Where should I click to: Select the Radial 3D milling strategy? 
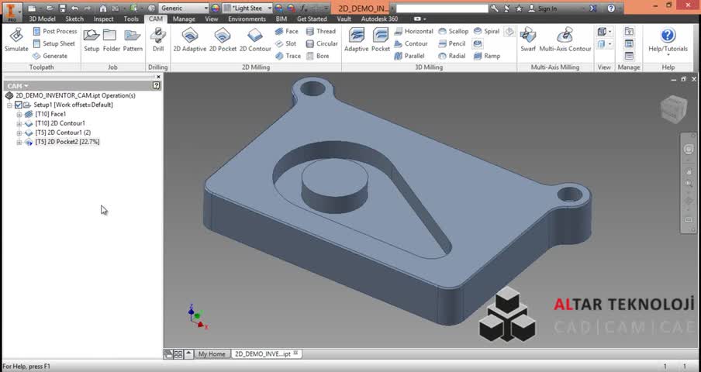tap(452, 56)
